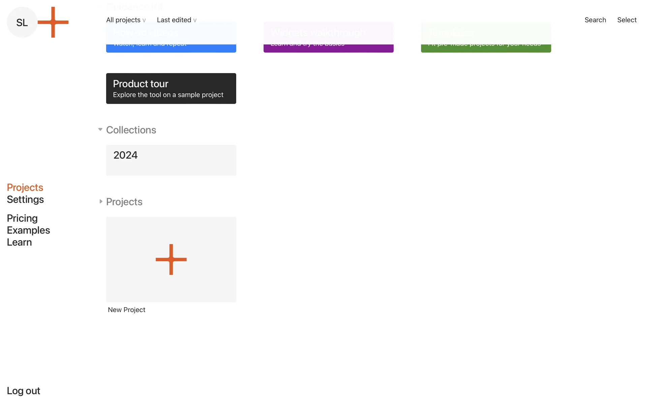
Task: Click the plus icon in the New Project tile
Action: pyautogui.click(x=171, y=259)
